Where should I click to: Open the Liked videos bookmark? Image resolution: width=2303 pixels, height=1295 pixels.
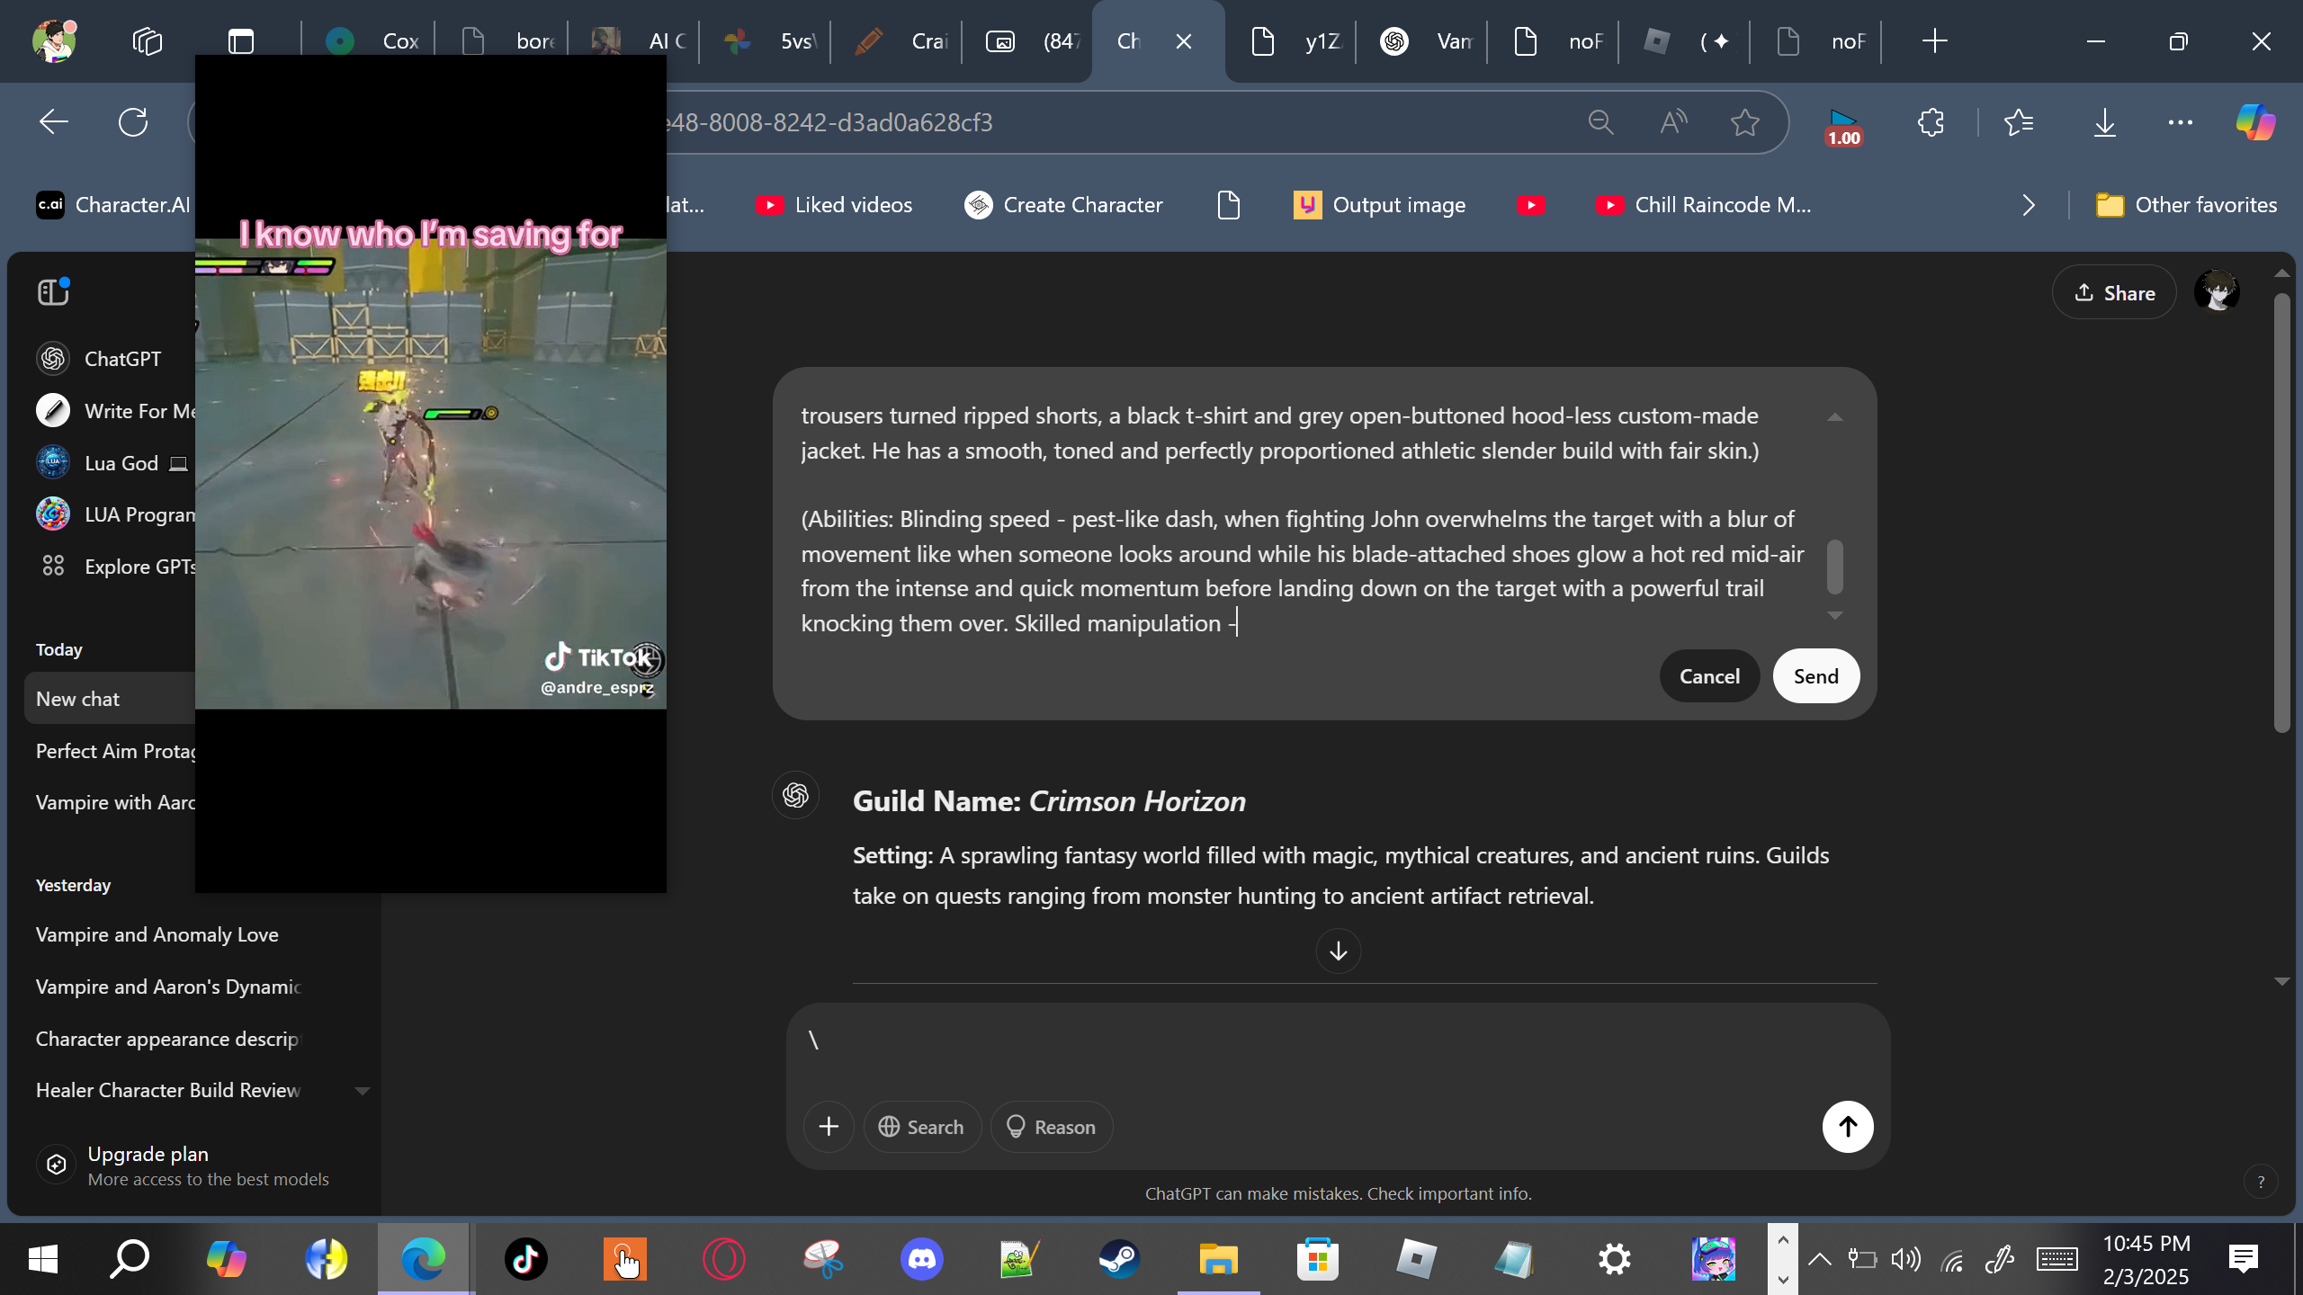click(x=834, y=205)
